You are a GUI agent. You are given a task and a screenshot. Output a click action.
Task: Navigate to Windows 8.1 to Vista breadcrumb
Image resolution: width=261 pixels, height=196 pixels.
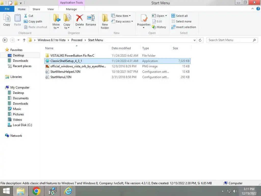pos(51,40)
